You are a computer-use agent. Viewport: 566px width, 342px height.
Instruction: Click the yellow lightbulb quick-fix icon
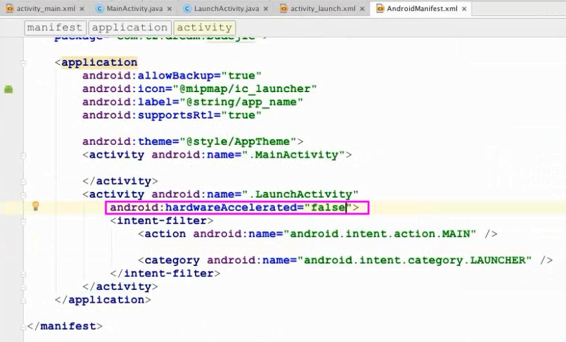click(36, 206)
